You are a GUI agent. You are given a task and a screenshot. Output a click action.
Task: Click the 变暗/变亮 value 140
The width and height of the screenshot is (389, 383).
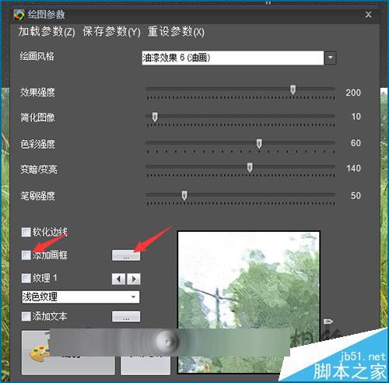click(353, 168)
